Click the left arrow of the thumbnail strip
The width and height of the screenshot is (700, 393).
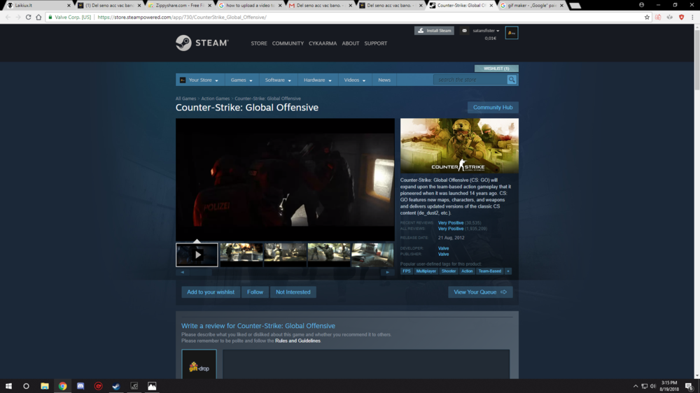182,271
